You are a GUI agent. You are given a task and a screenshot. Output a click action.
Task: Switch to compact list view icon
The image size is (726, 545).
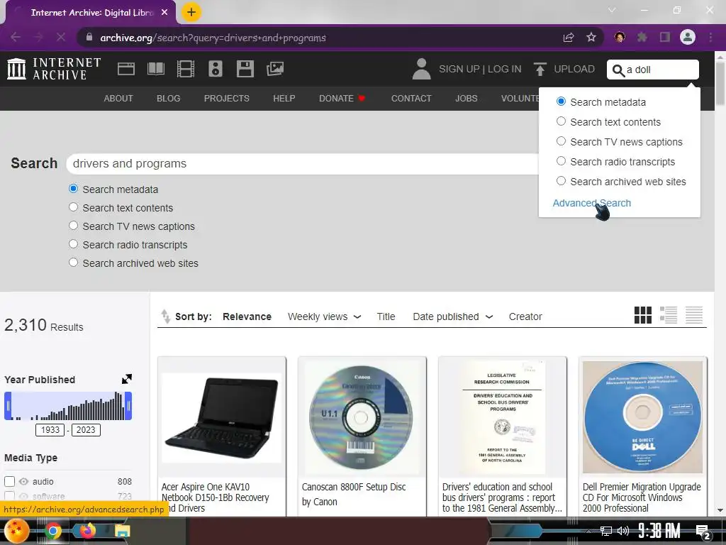coord(693,315)
